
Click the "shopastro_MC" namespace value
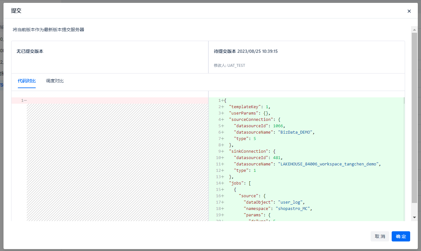pos(294,209)
